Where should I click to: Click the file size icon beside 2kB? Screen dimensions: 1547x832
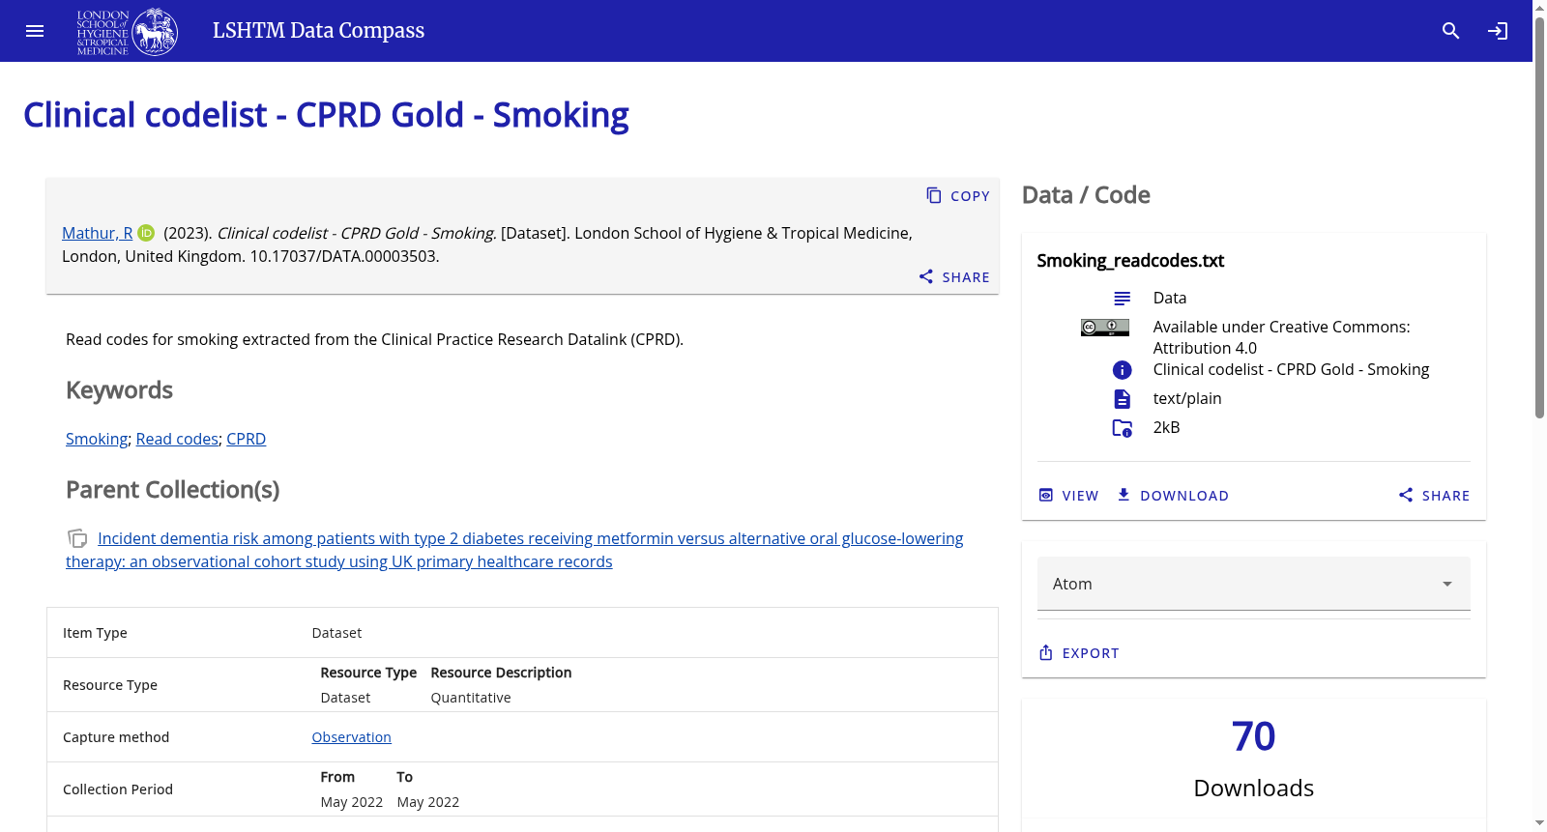click(x=1122, y=428)
